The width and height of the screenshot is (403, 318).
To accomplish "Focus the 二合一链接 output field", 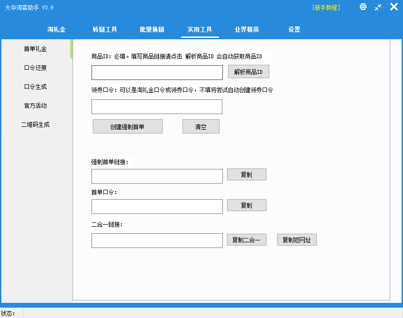I will point(157,240).
